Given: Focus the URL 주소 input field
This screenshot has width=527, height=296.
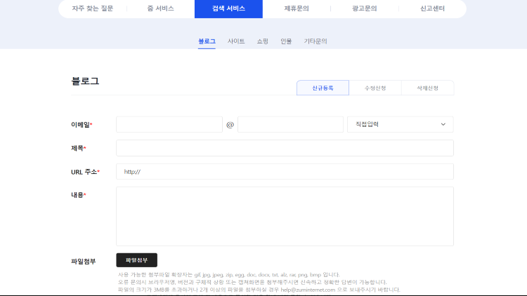Looking at the screenshot, I should click(285, 171).
